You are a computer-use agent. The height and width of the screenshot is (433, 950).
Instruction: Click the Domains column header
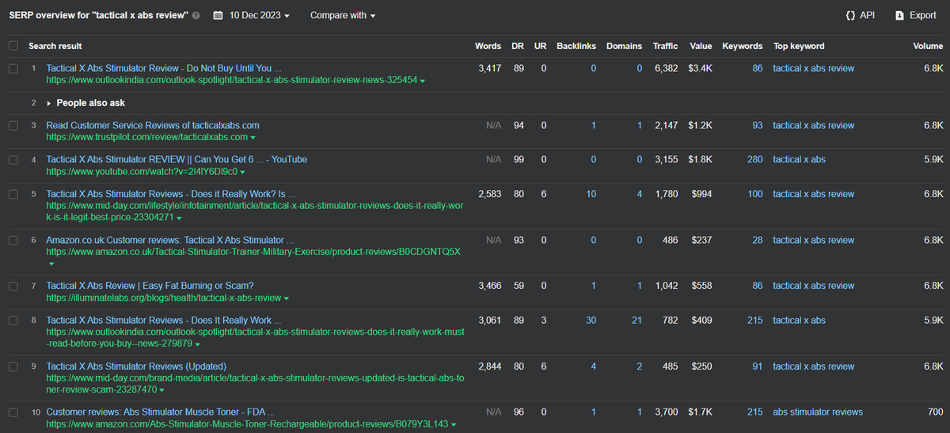coord(624,46)
